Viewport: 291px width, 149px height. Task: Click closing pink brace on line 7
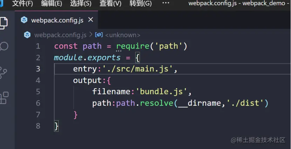[75, 115]
